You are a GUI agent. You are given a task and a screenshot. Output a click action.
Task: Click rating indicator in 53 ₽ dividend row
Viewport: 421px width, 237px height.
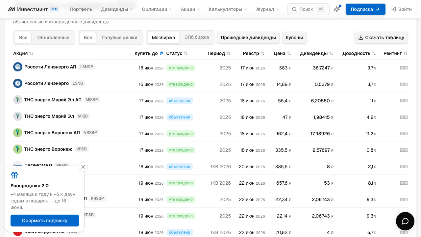tap(404, 183)
